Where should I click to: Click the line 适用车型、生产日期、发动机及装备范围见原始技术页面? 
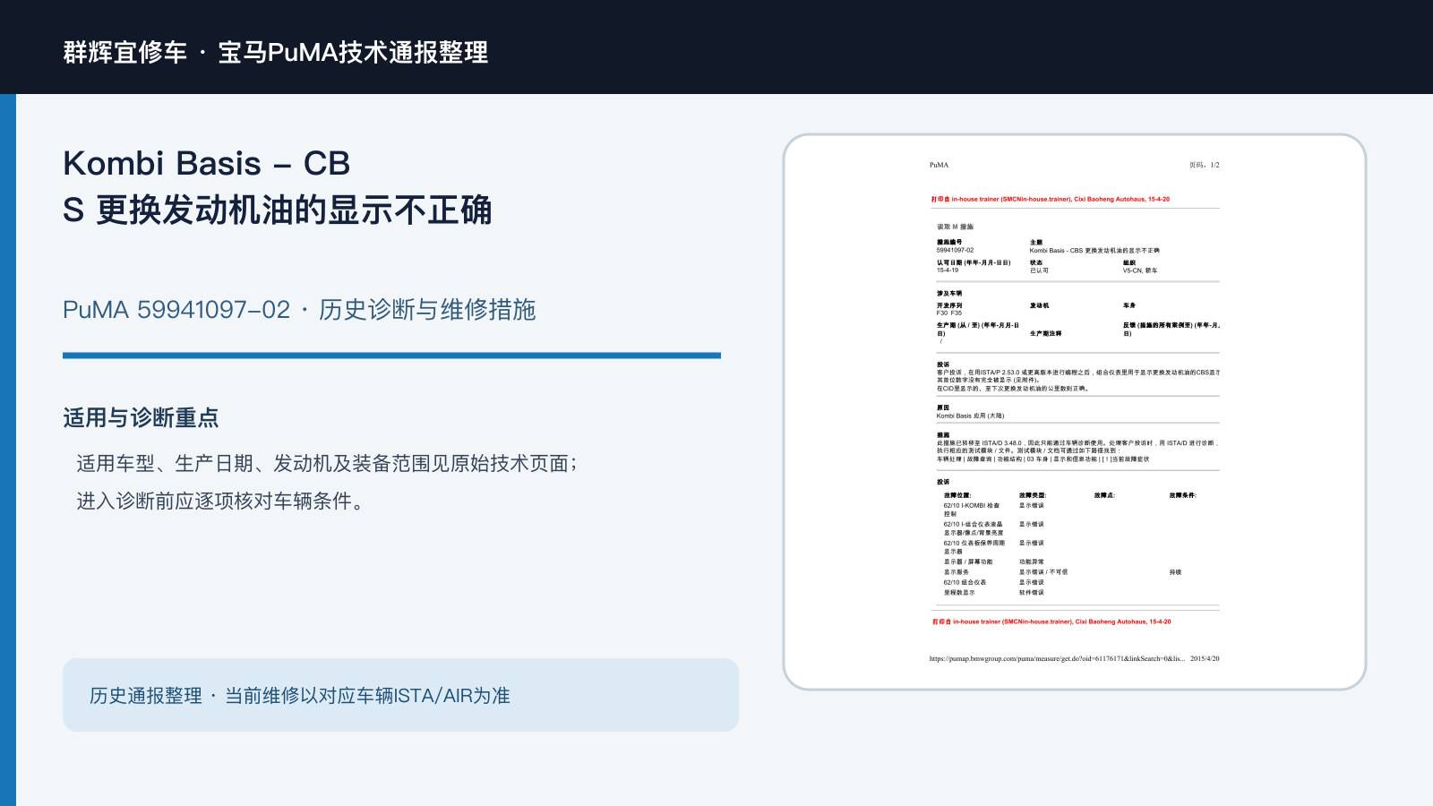[x=327, y=463]
